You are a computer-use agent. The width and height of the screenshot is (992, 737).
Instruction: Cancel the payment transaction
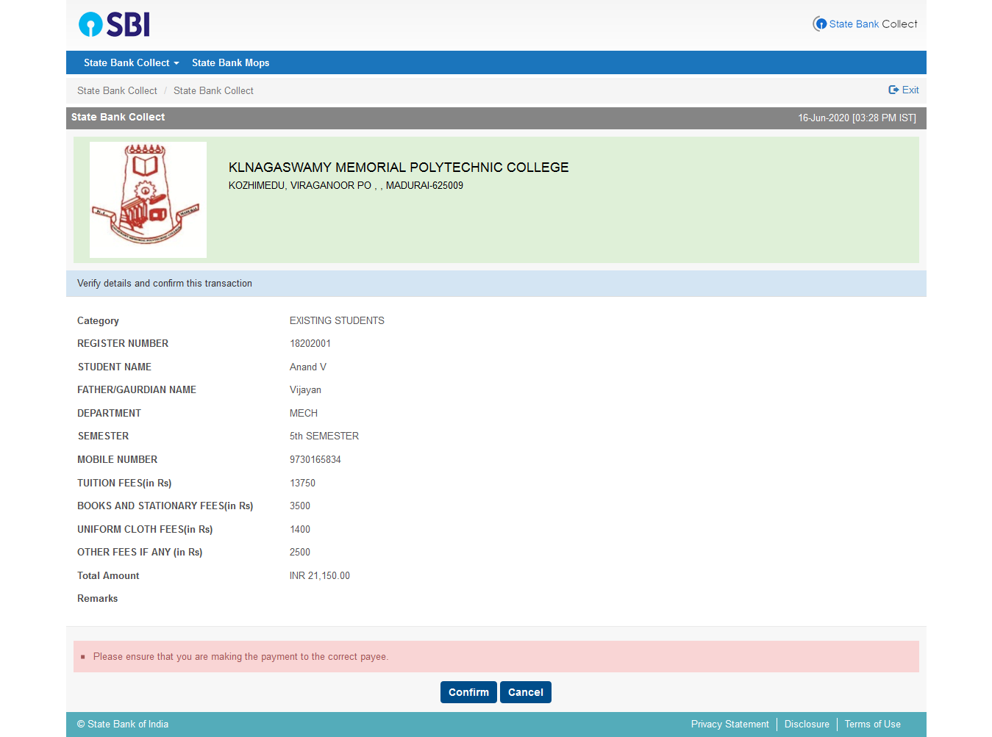[x=526, y=692]
